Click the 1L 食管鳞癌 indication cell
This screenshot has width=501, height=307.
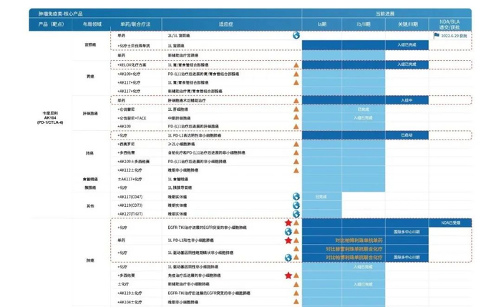[x=178, y=179]
